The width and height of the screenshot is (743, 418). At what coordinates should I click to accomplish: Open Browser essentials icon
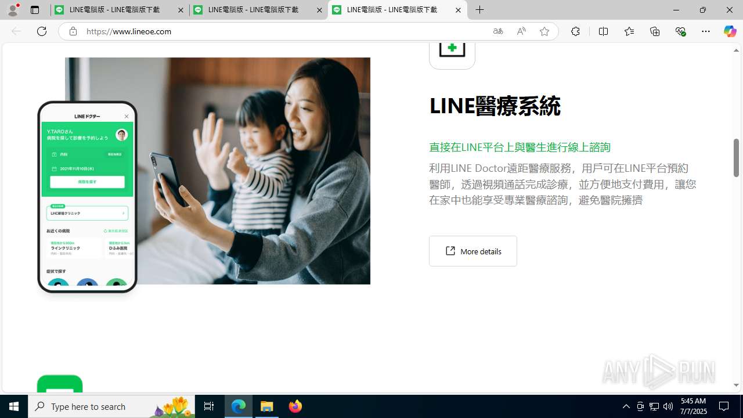click(680, 31)
